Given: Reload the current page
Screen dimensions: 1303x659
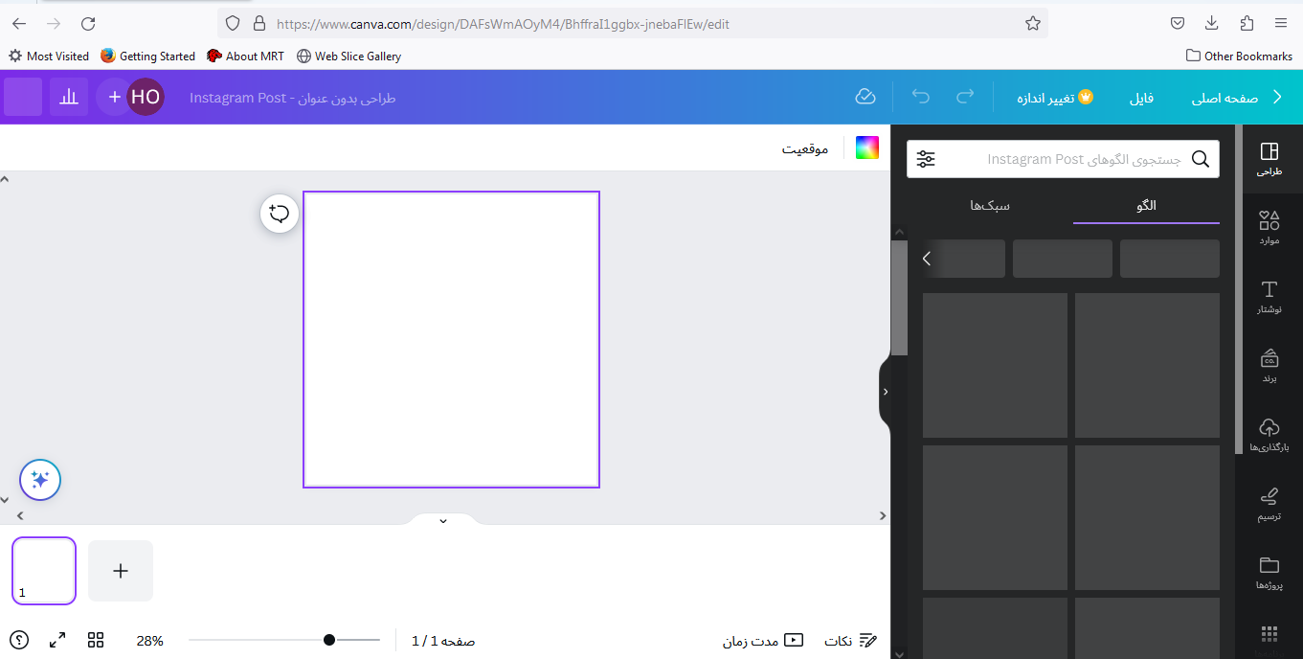Looking at the screenshot, I should coord(88,23).
